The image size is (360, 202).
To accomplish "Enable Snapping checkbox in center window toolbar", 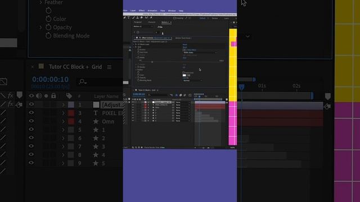I will pyautogui.click(x=174, y=18).
